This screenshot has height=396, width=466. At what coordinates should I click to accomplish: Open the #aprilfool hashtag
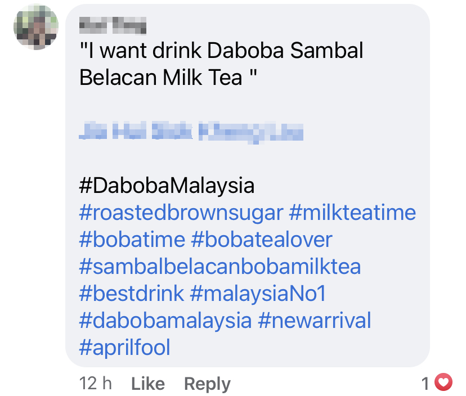125,348
